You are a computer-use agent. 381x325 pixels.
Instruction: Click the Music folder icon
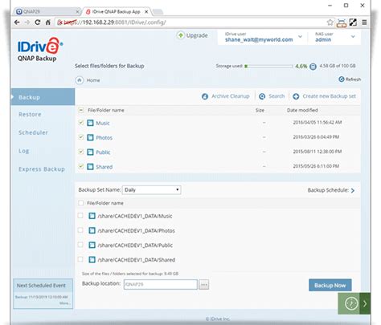pos(90,123)
